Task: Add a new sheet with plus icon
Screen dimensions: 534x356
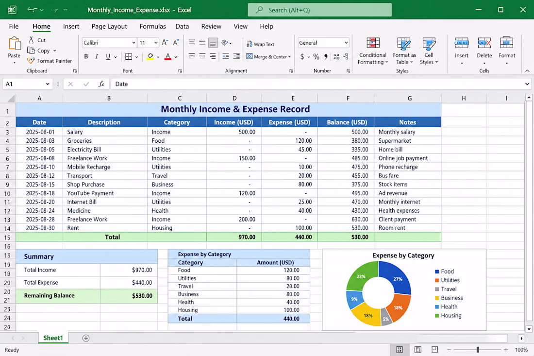Action: tap(86, 338)
